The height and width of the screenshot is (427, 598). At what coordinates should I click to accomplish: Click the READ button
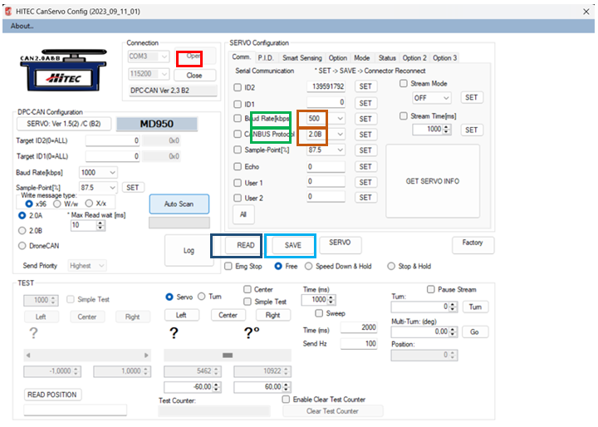pos(246,246)
